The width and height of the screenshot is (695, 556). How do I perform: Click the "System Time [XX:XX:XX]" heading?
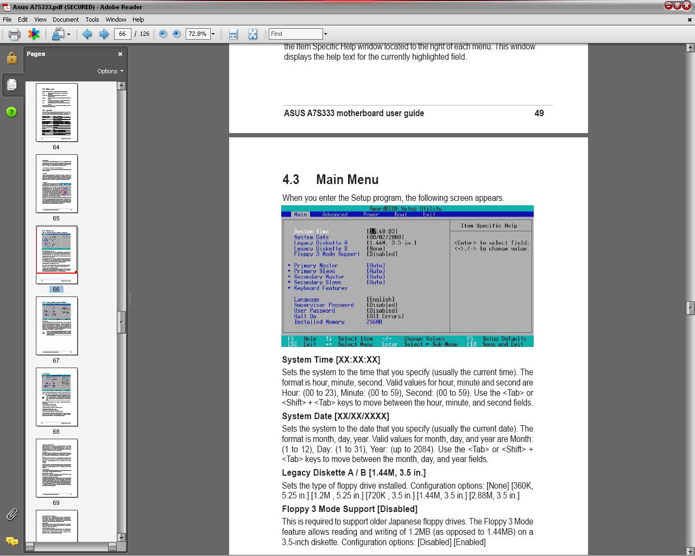[331, 360]
